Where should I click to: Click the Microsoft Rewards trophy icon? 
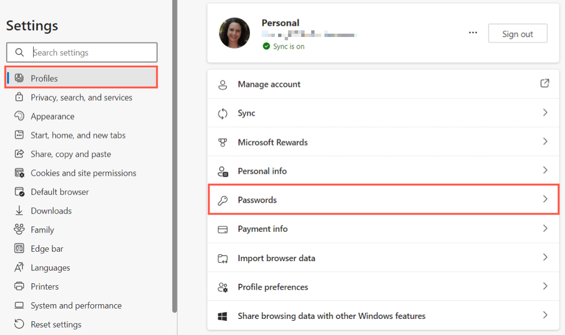[x=223, y=142]
